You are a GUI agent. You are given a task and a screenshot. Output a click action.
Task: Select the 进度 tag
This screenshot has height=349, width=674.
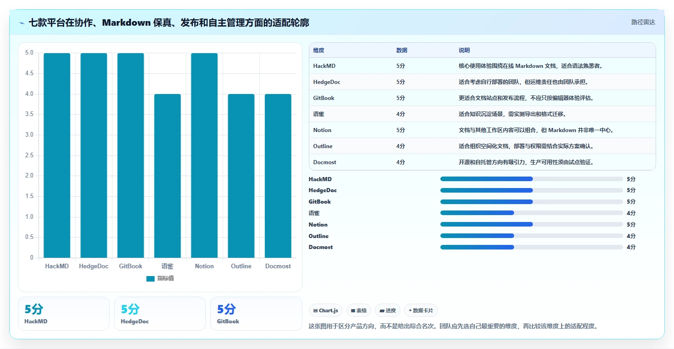coord(388,310)
